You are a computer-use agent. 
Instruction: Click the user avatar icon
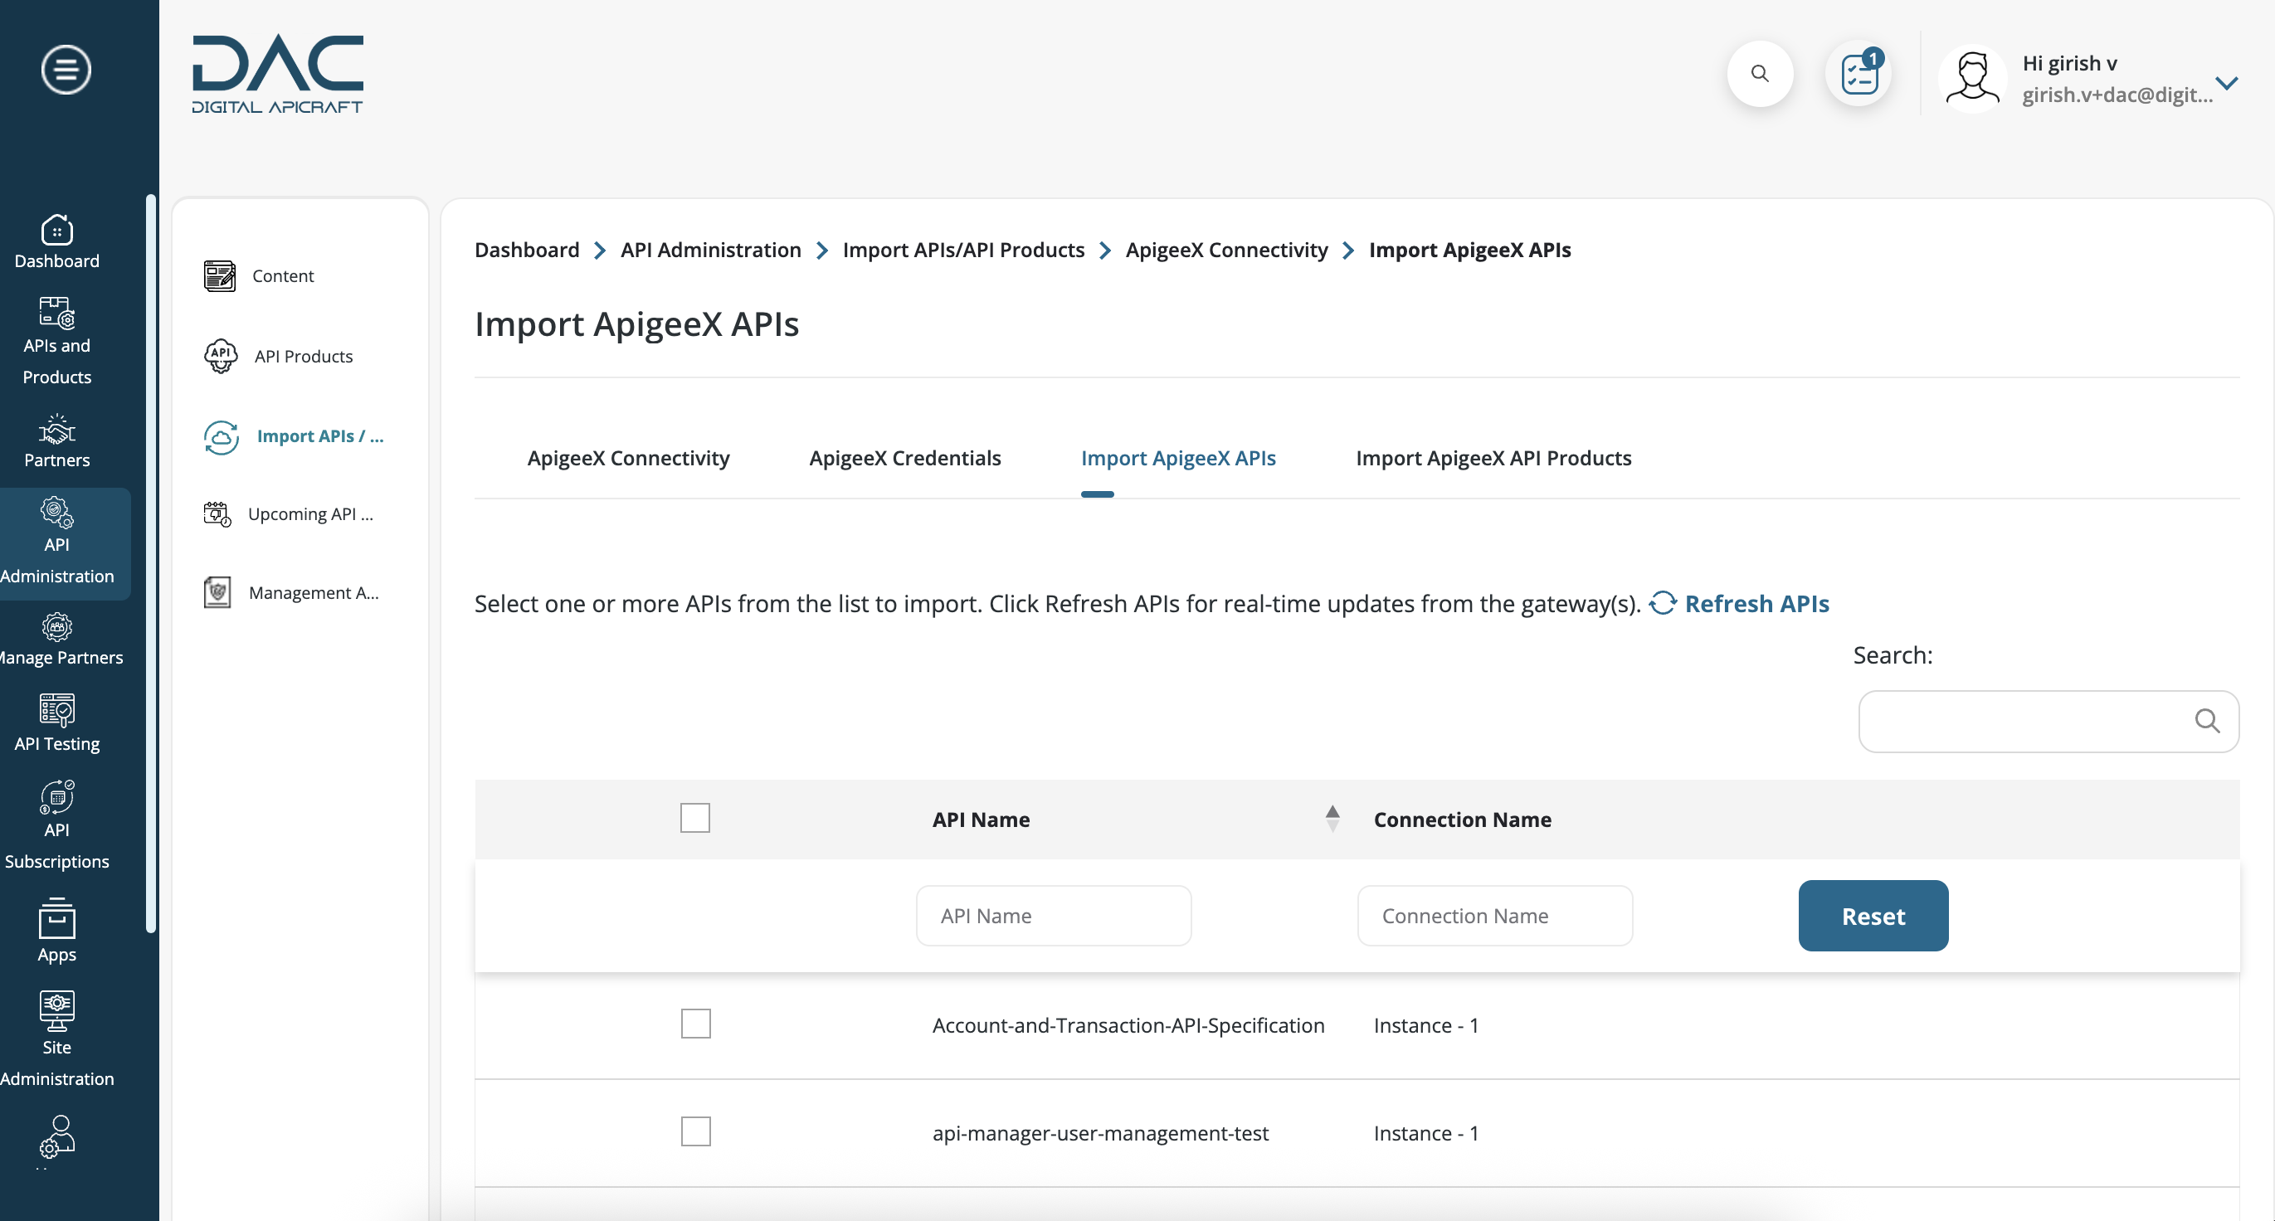click(x=1972, y=78)
